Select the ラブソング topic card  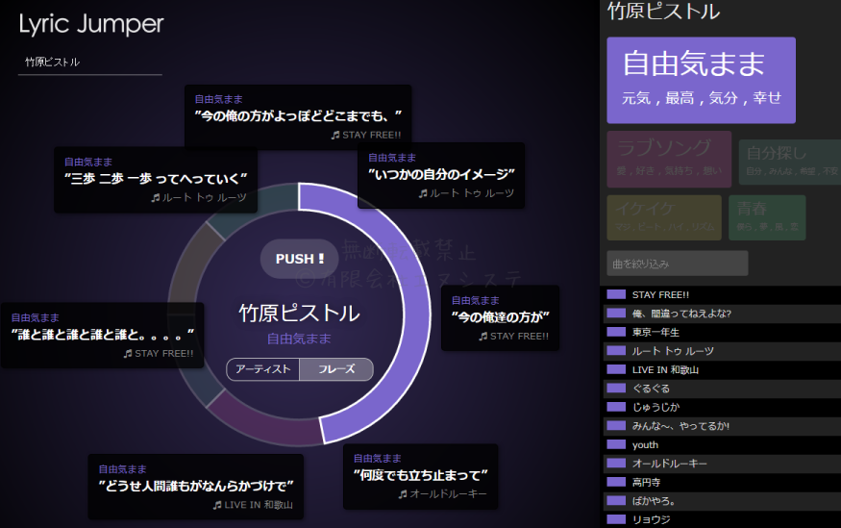tap(669, 159)
